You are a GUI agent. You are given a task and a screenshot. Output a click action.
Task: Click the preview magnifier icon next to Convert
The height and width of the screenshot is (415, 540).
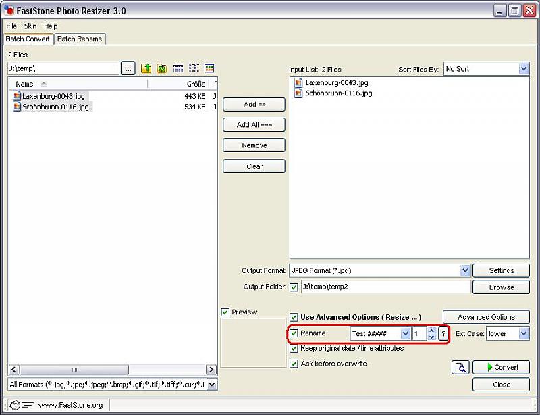pos(460,368)
